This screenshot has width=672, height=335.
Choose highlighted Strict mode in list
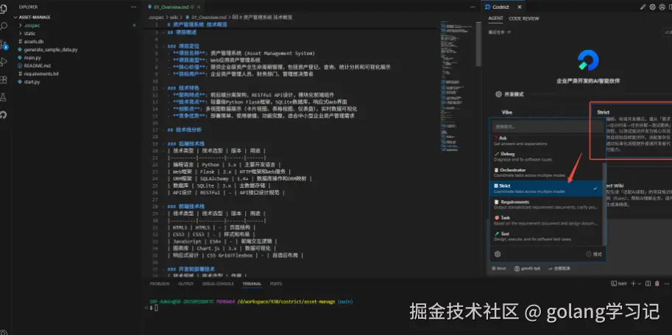click(x=546, y=188)
